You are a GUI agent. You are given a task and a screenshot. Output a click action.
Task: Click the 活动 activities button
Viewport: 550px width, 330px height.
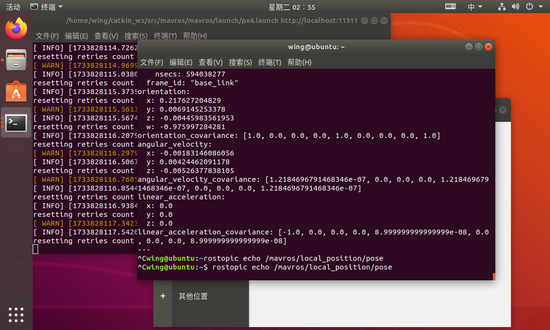[13, 7]
